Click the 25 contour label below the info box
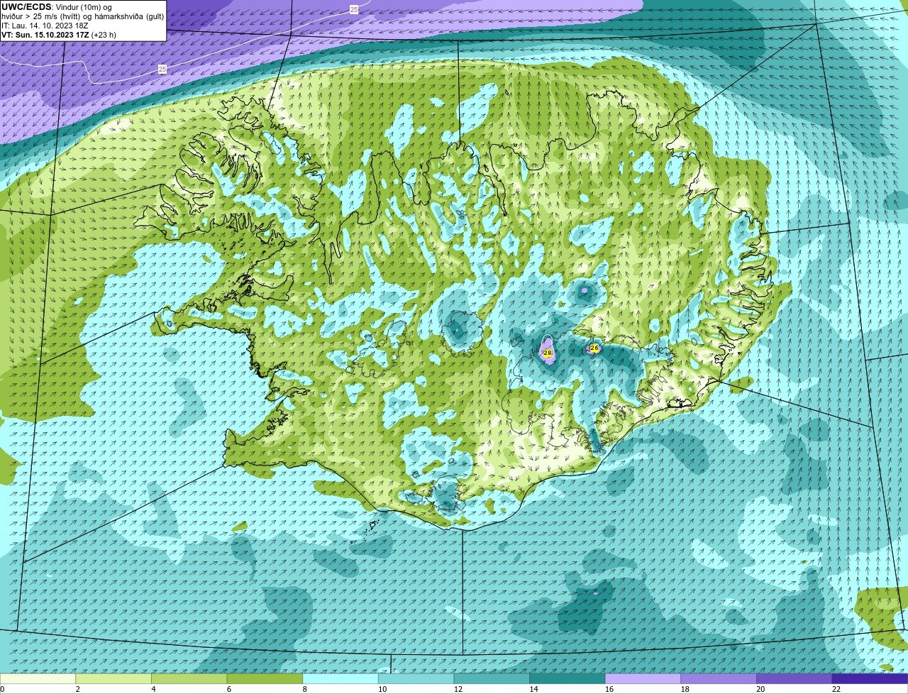The height and width of the screenshot is (694, 908). [x=162, y=69]
